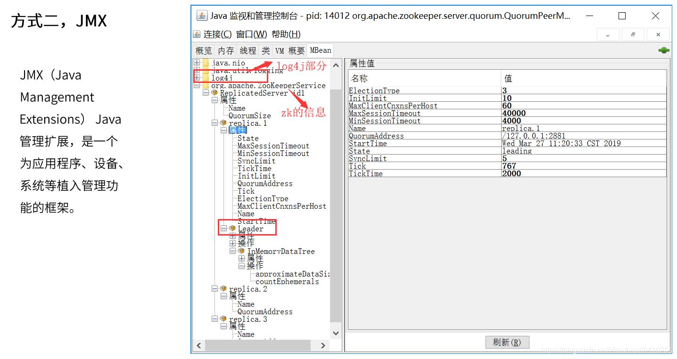The width and height of the screenshot is (677, 359).
Task: Click the log4j folder icon
Action: pyautogui.click(x=206, y=78)
